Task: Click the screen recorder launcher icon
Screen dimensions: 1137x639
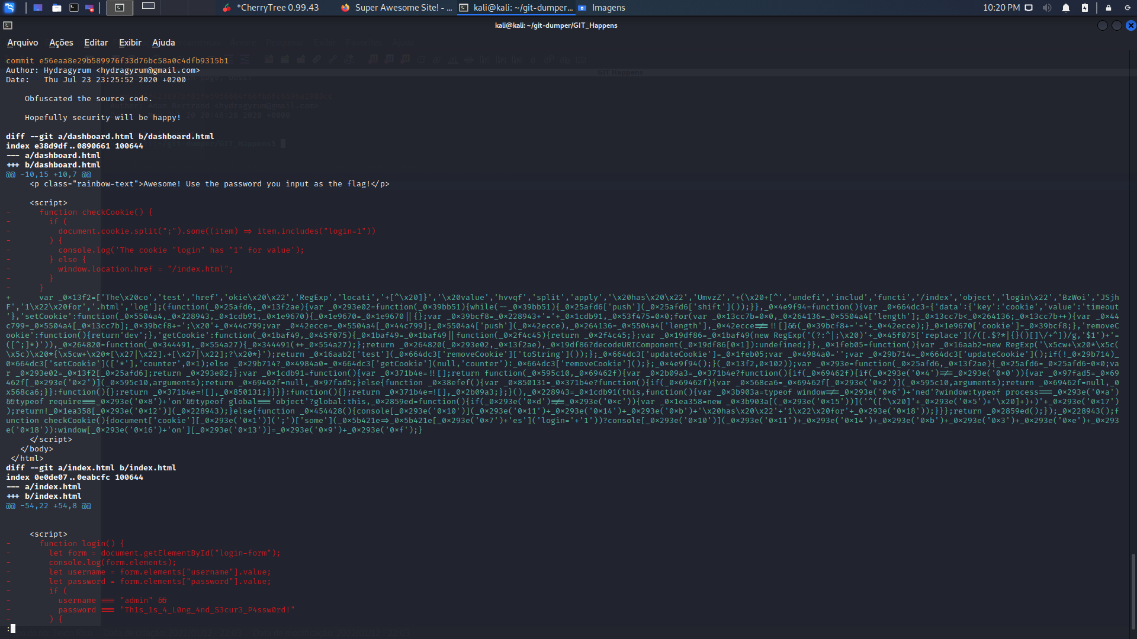Action: (x=89, y=8)
